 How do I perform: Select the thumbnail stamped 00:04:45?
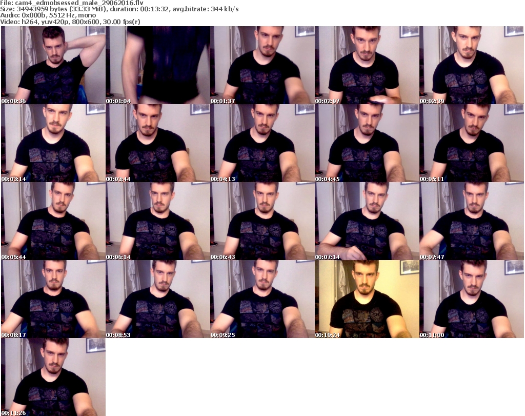(367, 143)
